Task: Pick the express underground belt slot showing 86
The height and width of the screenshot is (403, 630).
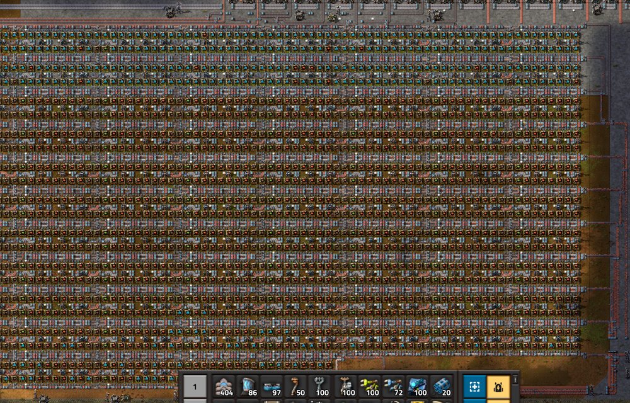Action: 248,386
